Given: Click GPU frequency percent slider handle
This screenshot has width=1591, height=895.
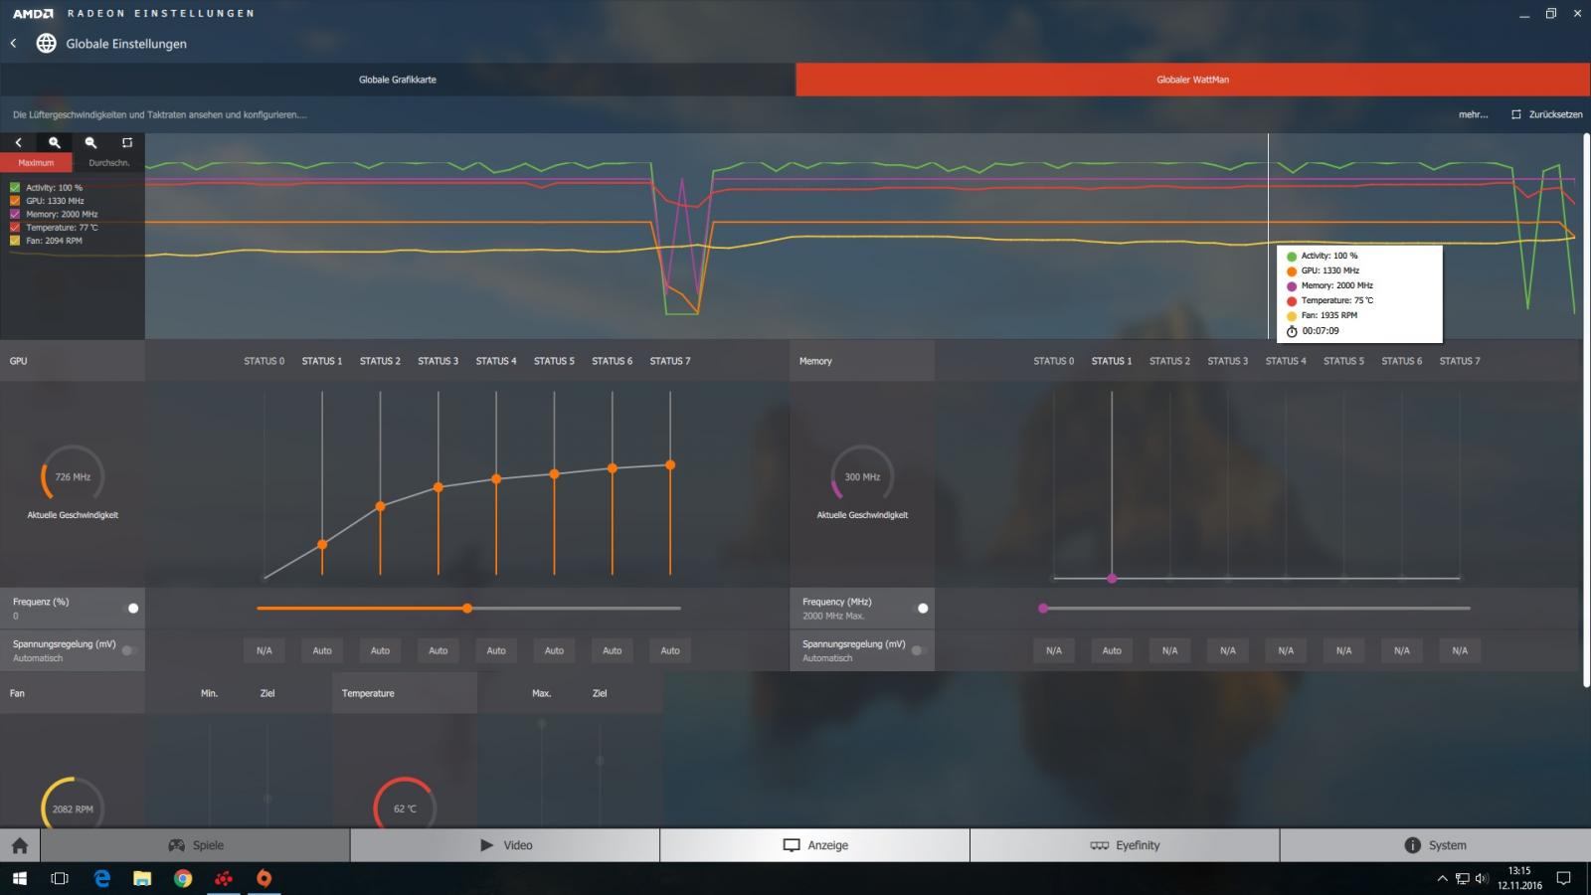Looking at the screenshot, I should pos(467,608).
